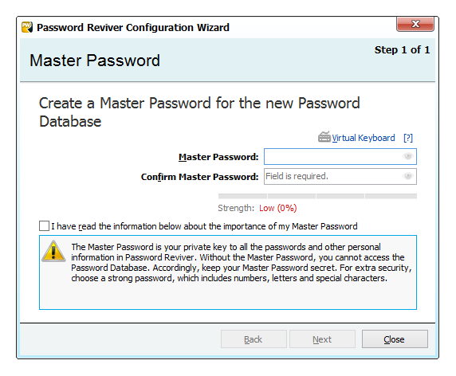456x376 pixels.
Task: Click the Next button
Action: click(322, 339)
